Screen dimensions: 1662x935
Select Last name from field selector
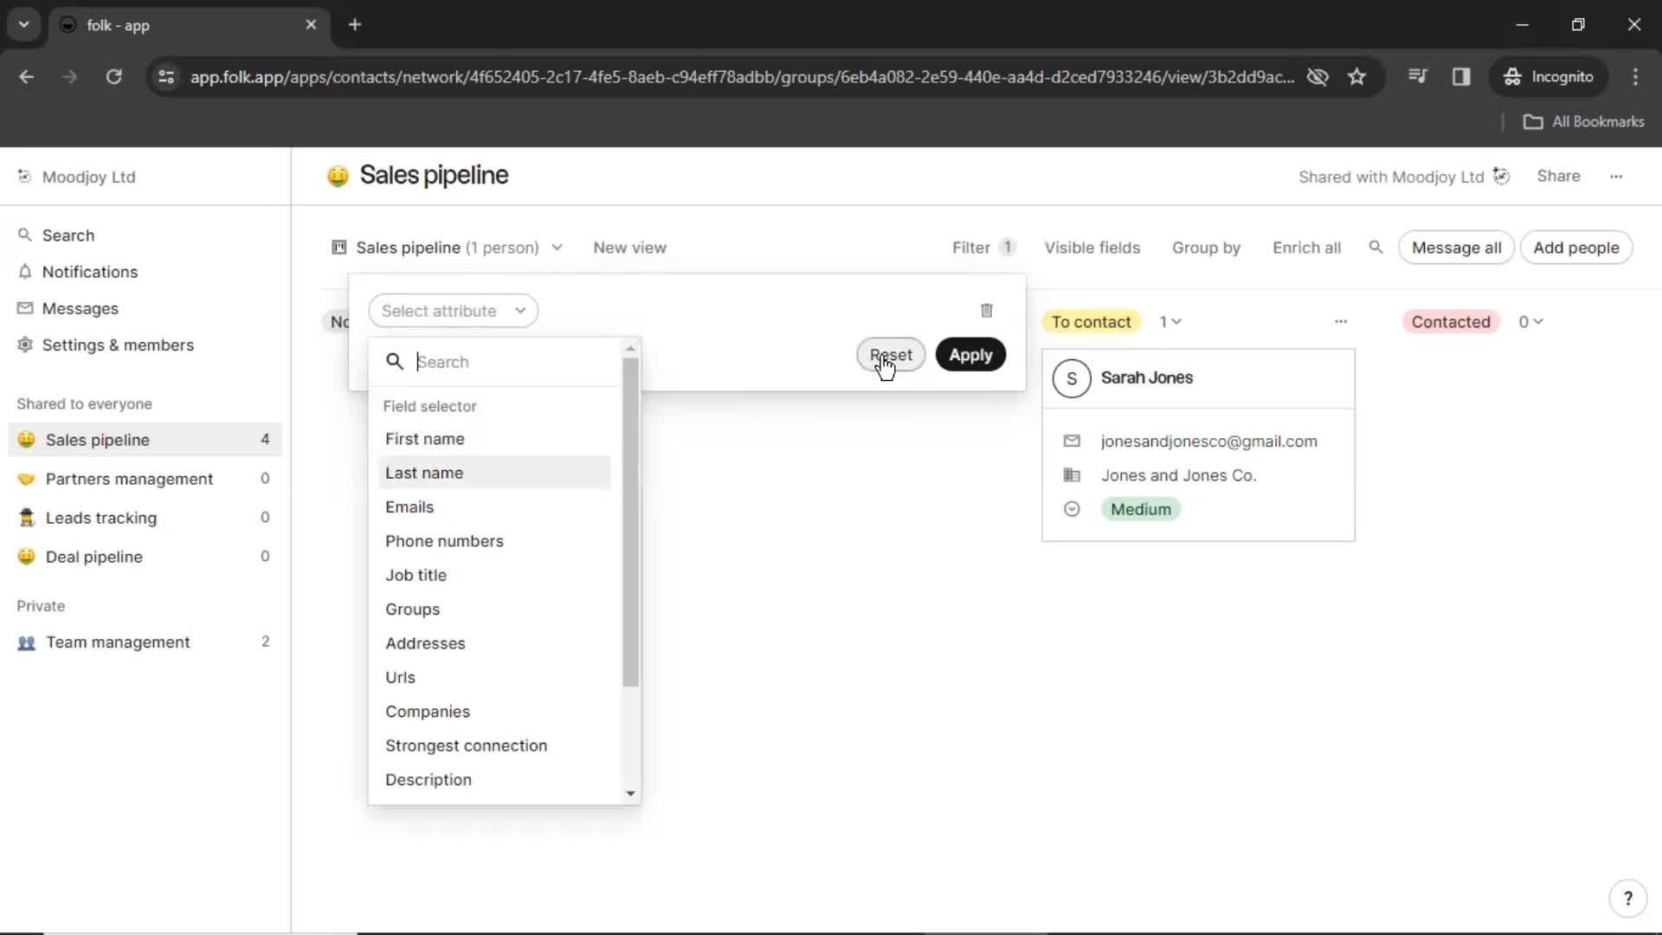point(494,473)
